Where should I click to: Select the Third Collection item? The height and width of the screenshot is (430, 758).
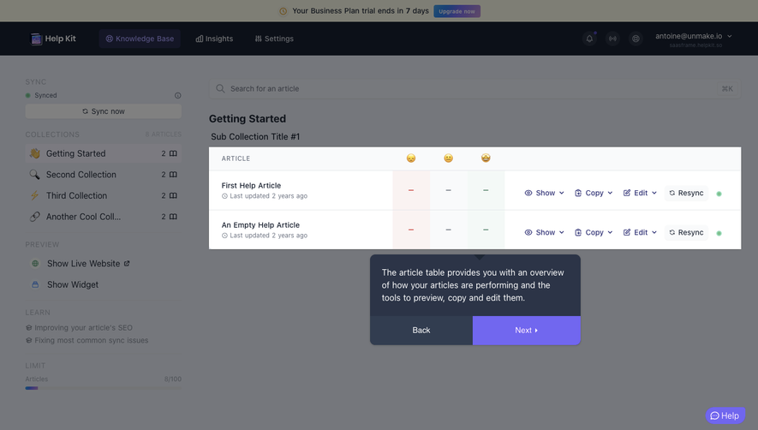click(x=104, y=195)
